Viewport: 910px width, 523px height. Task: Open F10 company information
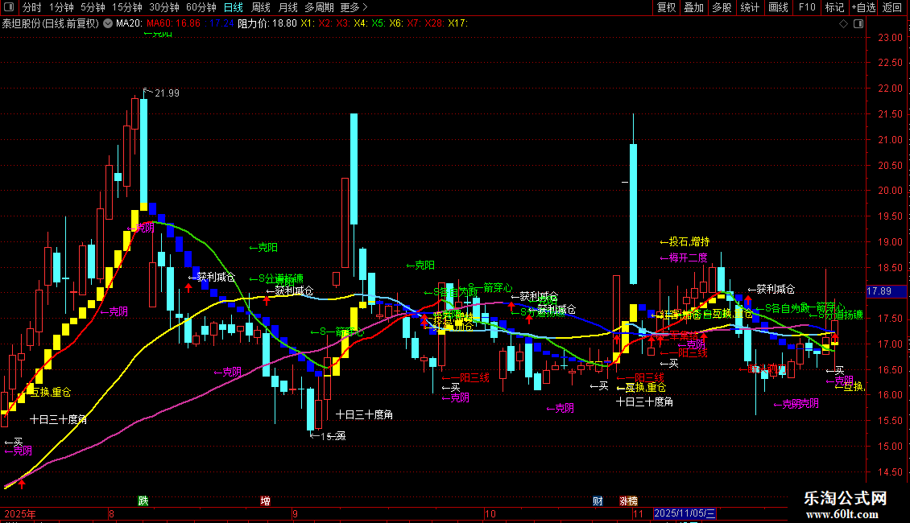[807, 7]
